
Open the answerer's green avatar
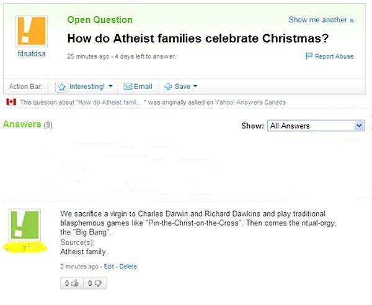tap(25, 225)
